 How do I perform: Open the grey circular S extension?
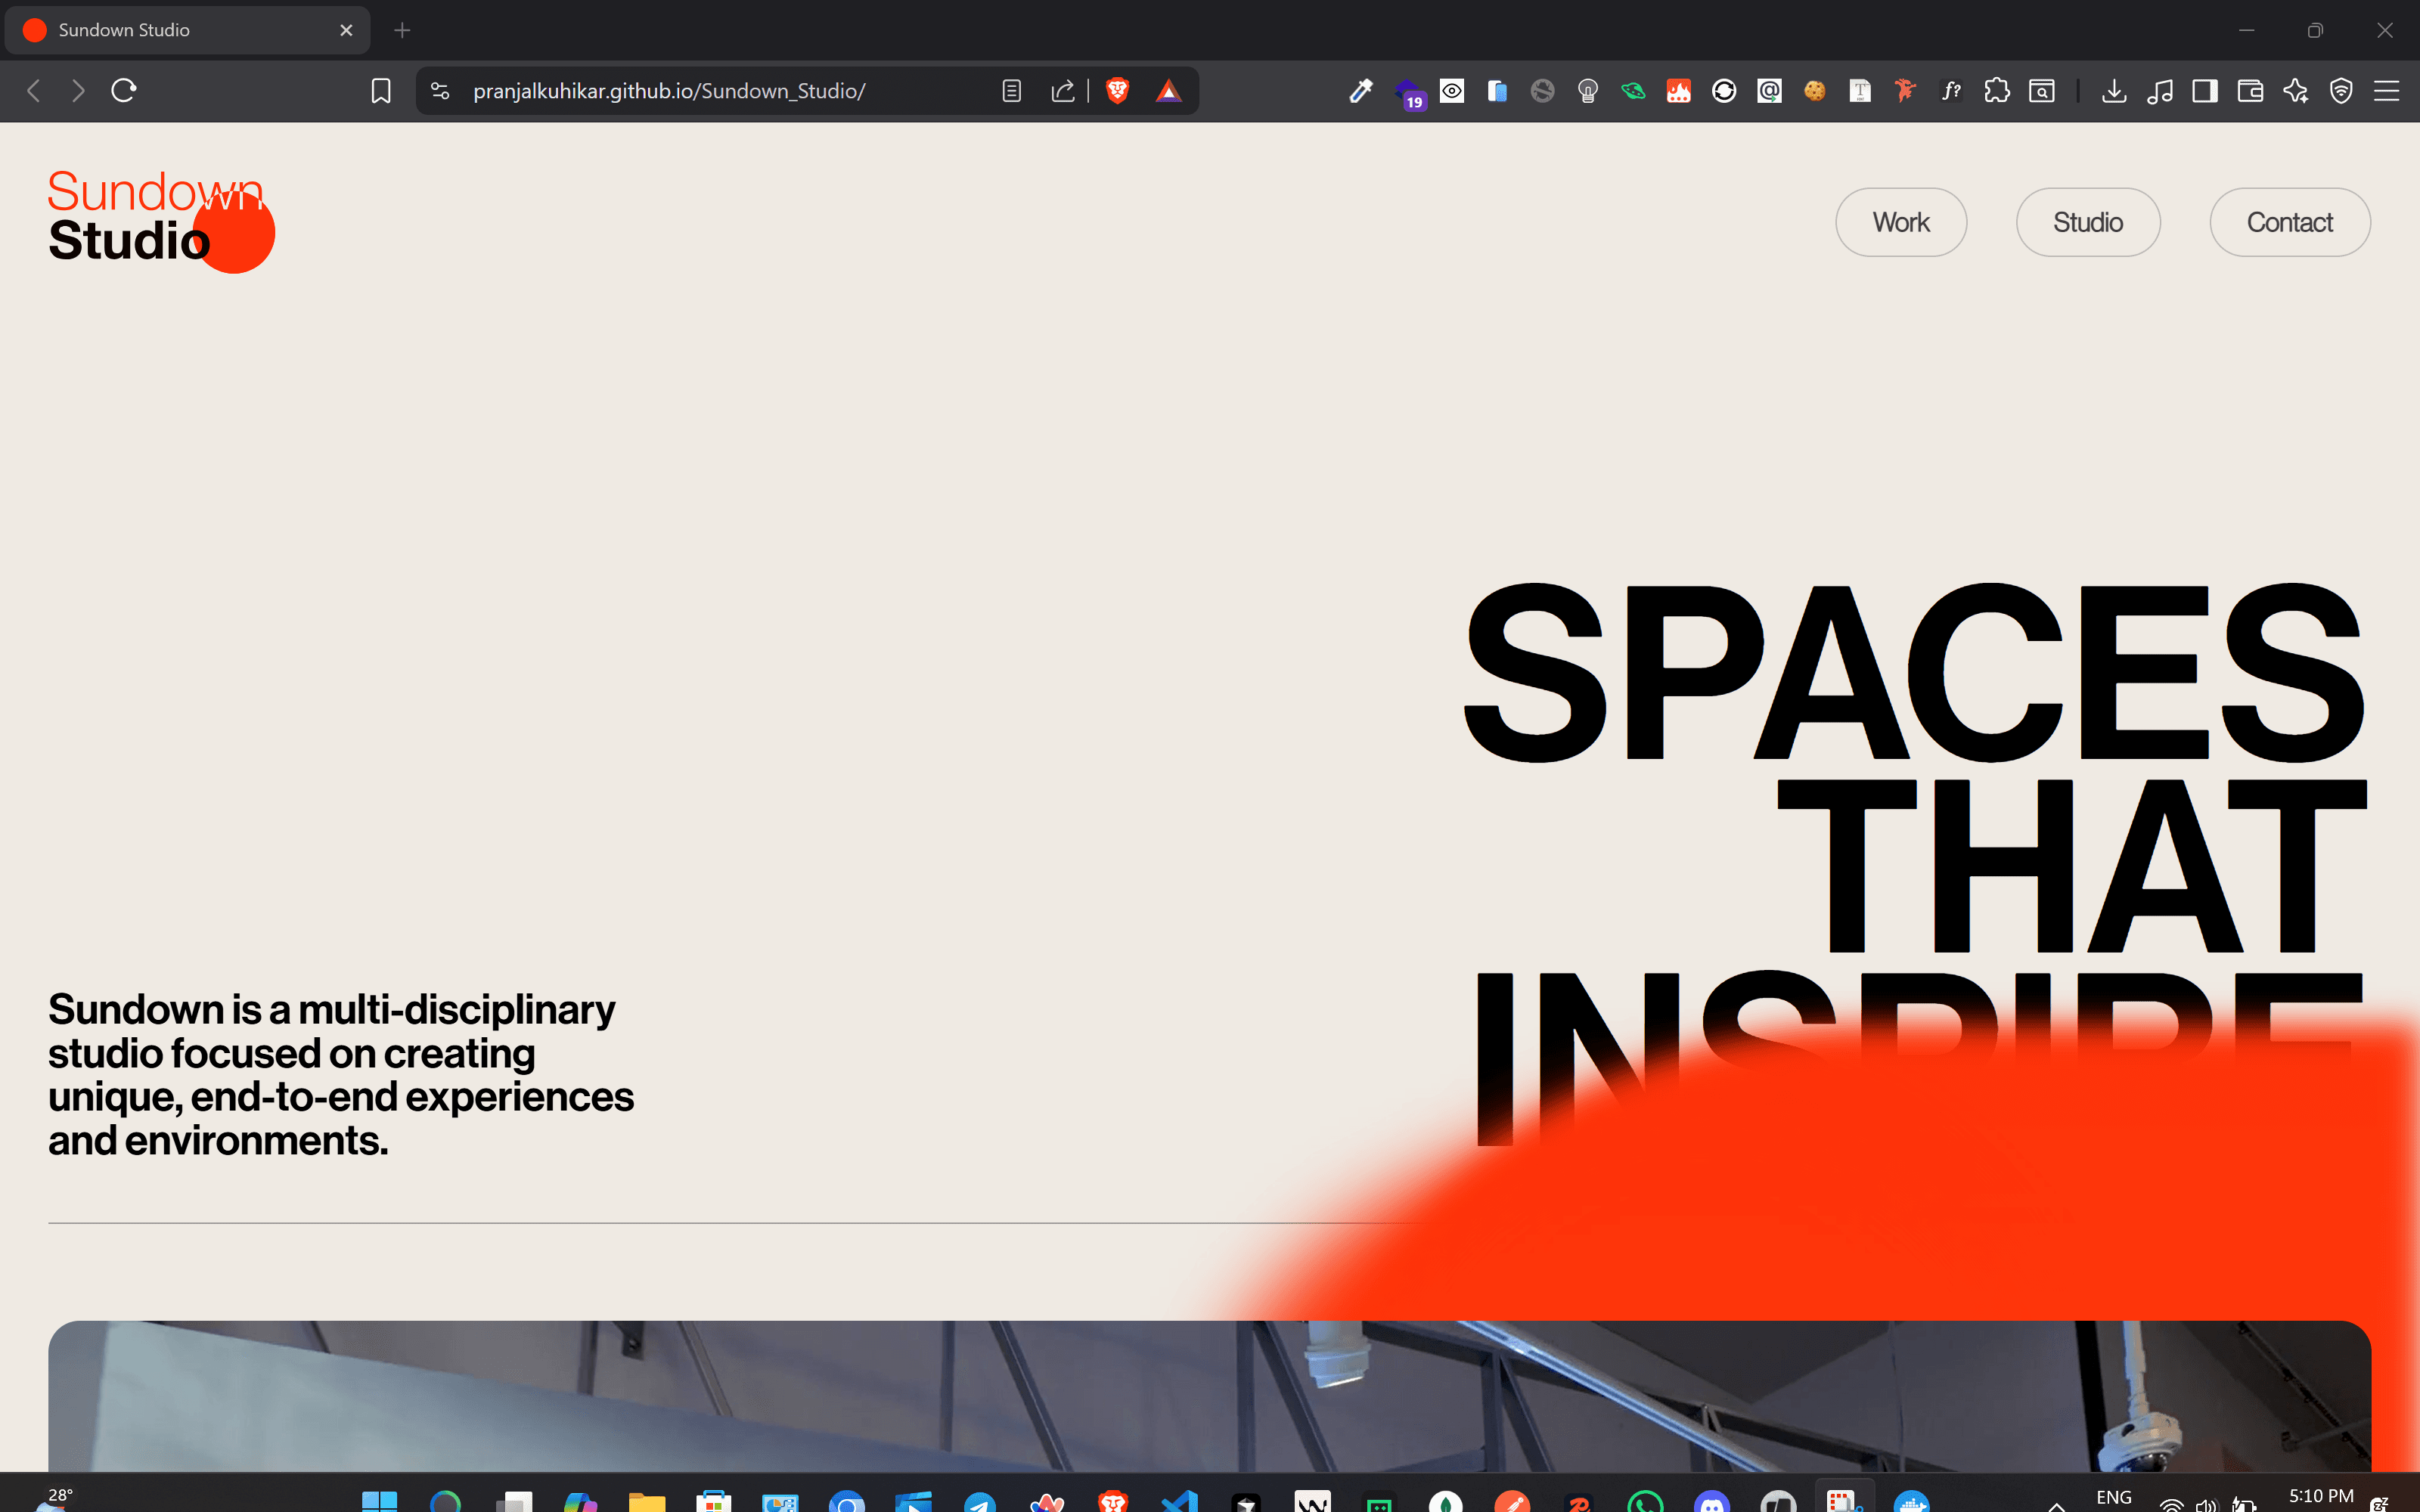click(x=1543, y=91)
